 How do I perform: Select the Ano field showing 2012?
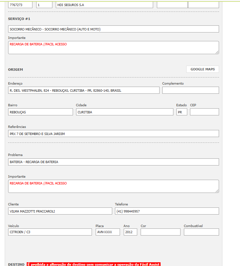pos(130,232)
